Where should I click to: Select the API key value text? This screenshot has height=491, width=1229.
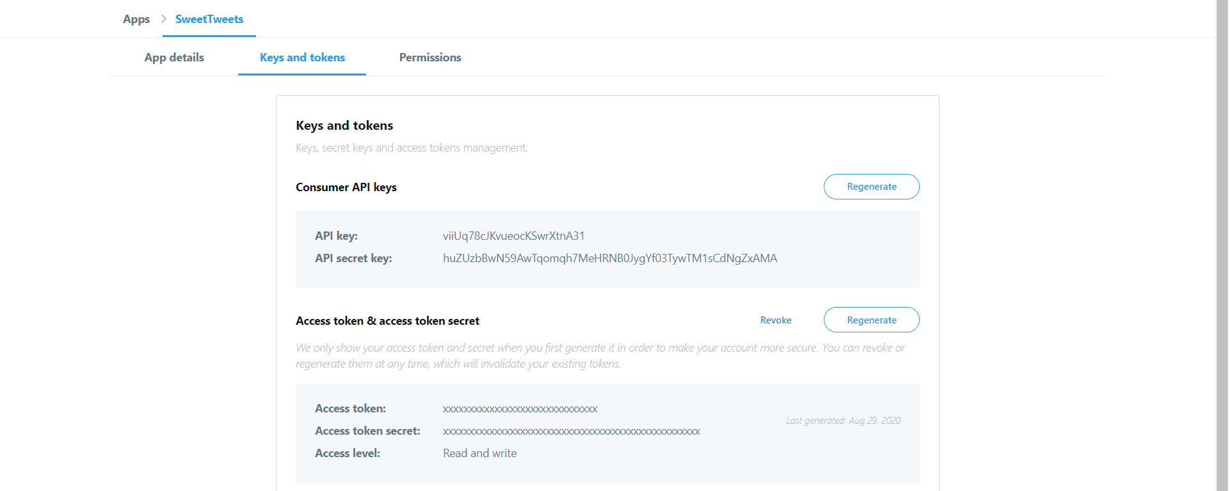tap(515, 235)
